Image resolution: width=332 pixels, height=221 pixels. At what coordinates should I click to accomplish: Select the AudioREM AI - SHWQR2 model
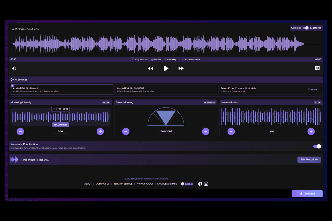tap(166, 90)
